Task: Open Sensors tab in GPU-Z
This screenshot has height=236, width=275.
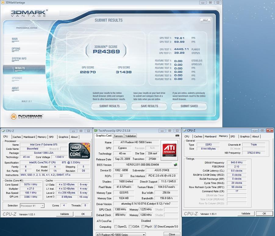Action: (x=118, y=136)
